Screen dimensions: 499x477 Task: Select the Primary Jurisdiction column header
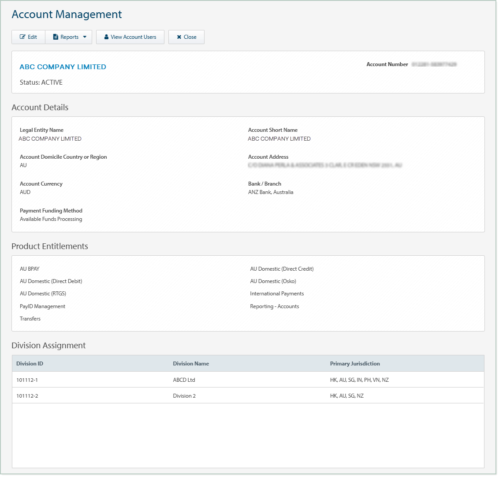(x=355, y=364)
